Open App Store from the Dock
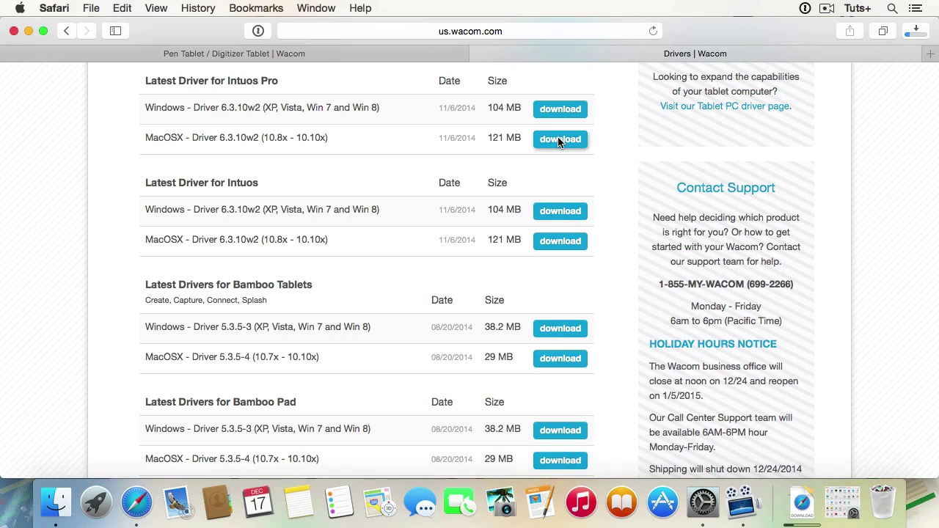939x528 pixels. 662,502
